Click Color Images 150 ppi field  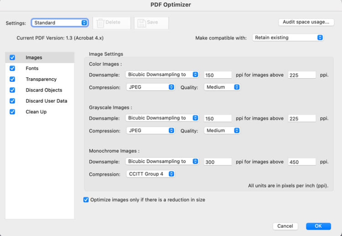click(x=218, y=75)
